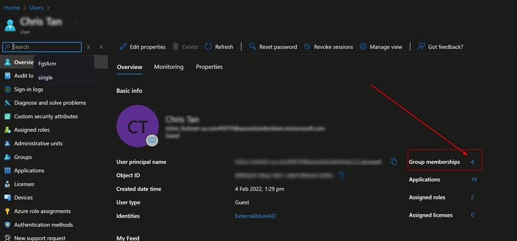Open Edit properties
The width and height of the screenshot is (517, 241).
click(143, 47)
